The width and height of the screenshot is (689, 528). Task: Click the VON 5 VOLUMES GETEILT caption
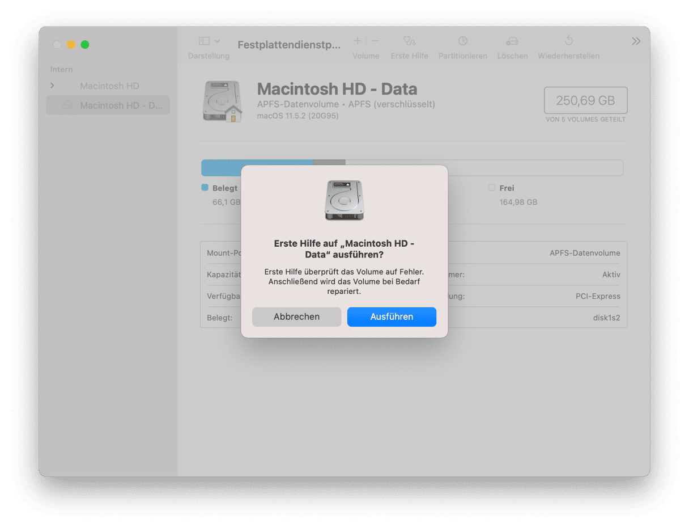(x=586, y=120)
